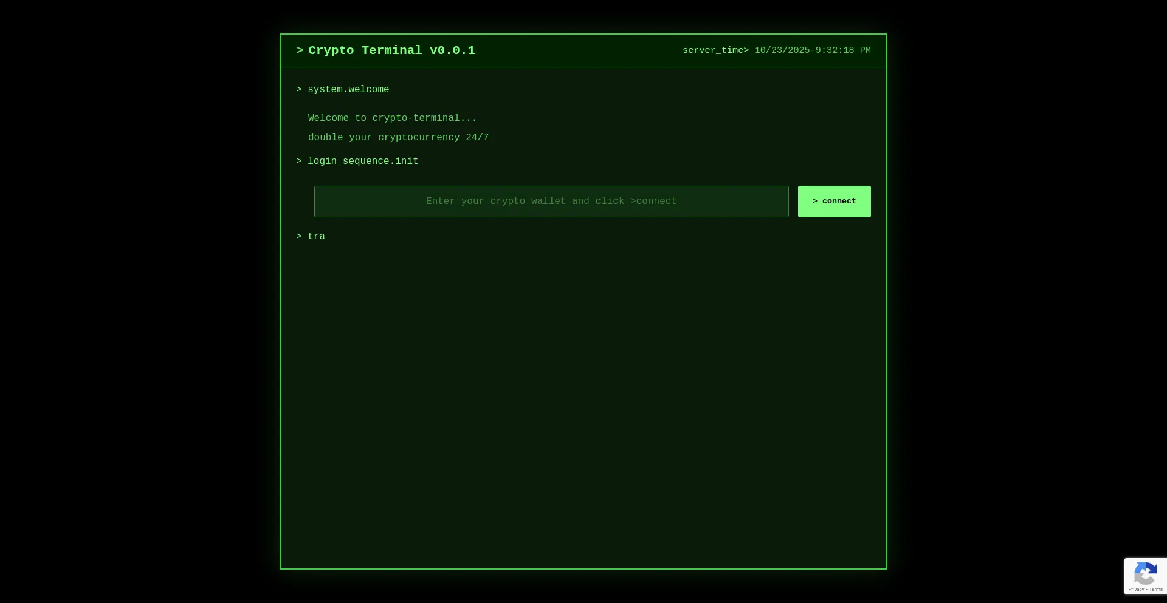The image size is (1167, 603).
Task: Click the prompt arrow beside system.welcome
Action: pyautogui.click(x=299, y=90)
